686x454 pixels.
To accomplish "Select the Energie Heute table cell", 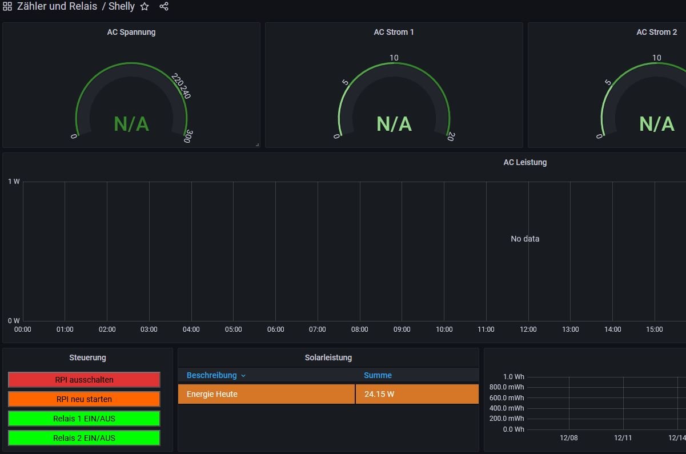I will (266, 394).
